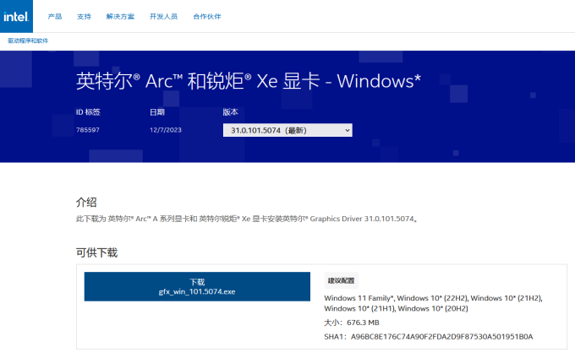Download gfx_win_101.5074.exe
The image size is (575, 358).
[x=197, y=286]
